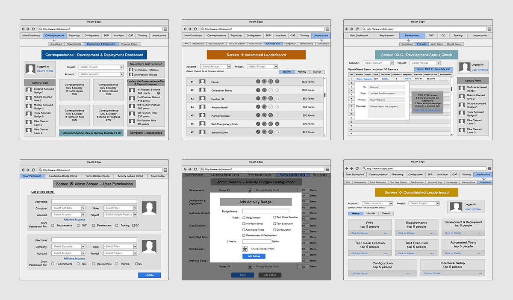Click first new user's profile photo in Screen 15

point(149,209)
